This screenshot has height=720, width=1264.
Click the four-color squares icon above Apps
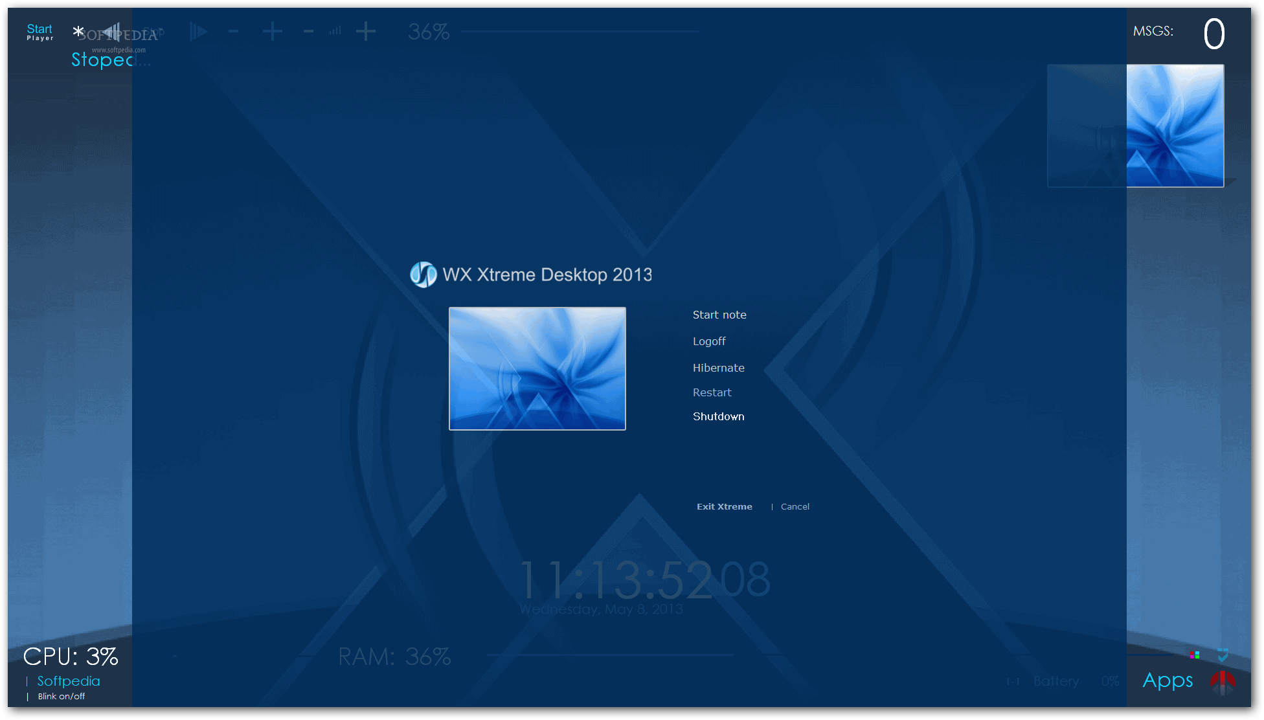pos(1195,655)
